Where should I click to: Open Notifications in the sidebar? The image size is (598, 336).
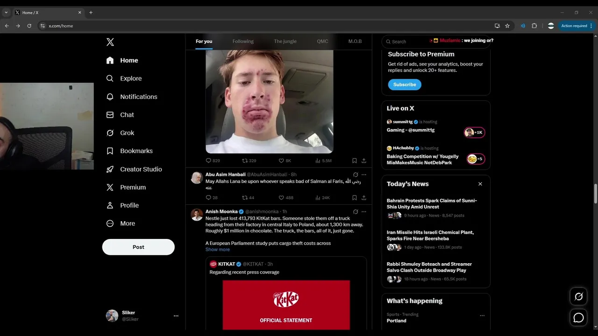coord(132,97)
